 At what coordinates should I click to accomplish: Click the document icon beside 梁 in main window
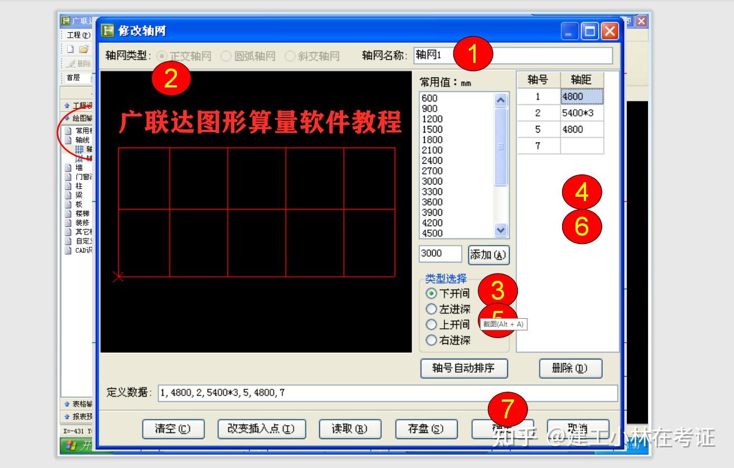(68, 195)
